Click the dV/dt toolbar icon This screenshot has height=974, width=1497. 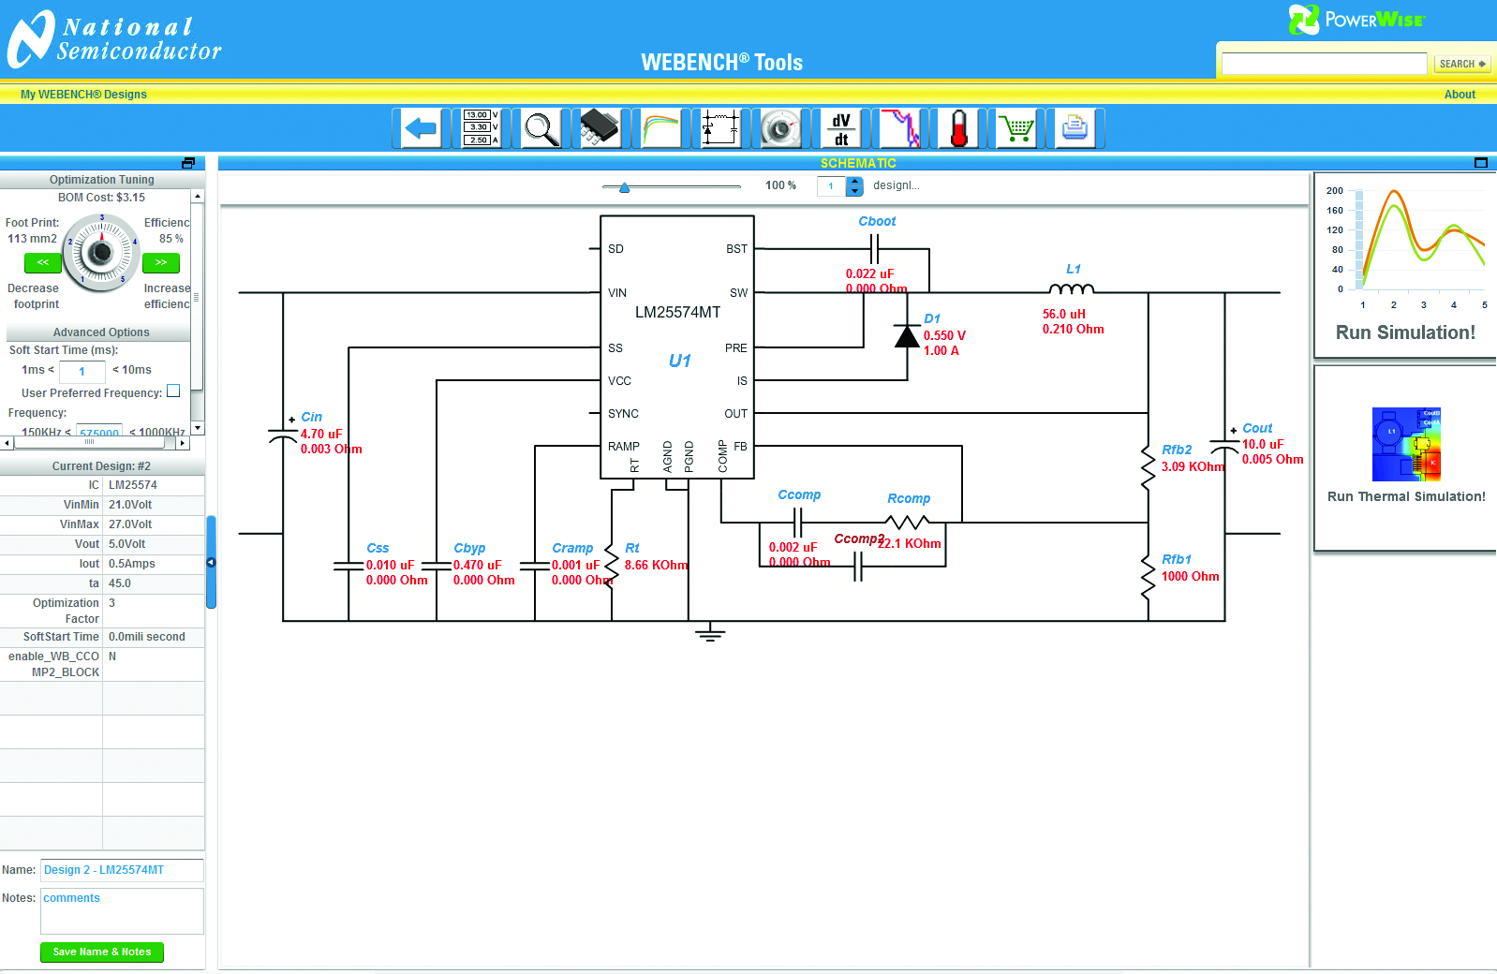point(840,128)
